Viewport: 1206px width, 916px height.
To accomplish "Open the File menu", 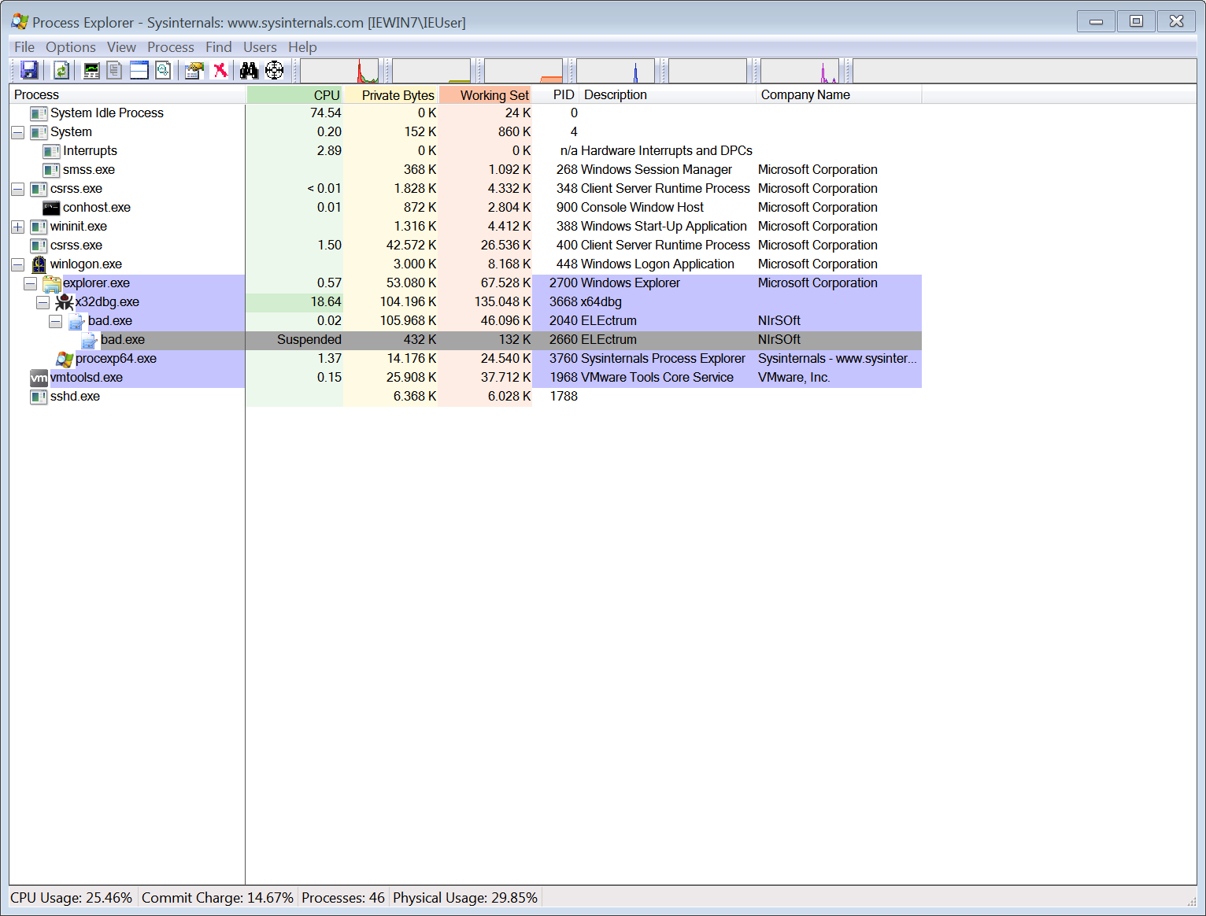I will [x=24, y=47].
